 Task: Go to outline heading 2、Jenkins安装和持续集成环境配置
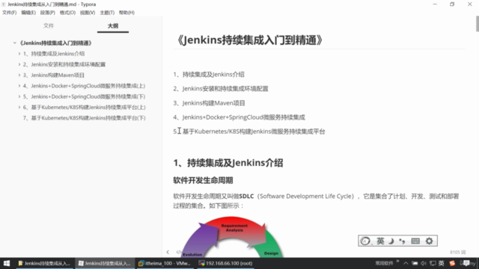tap(64, 64)
